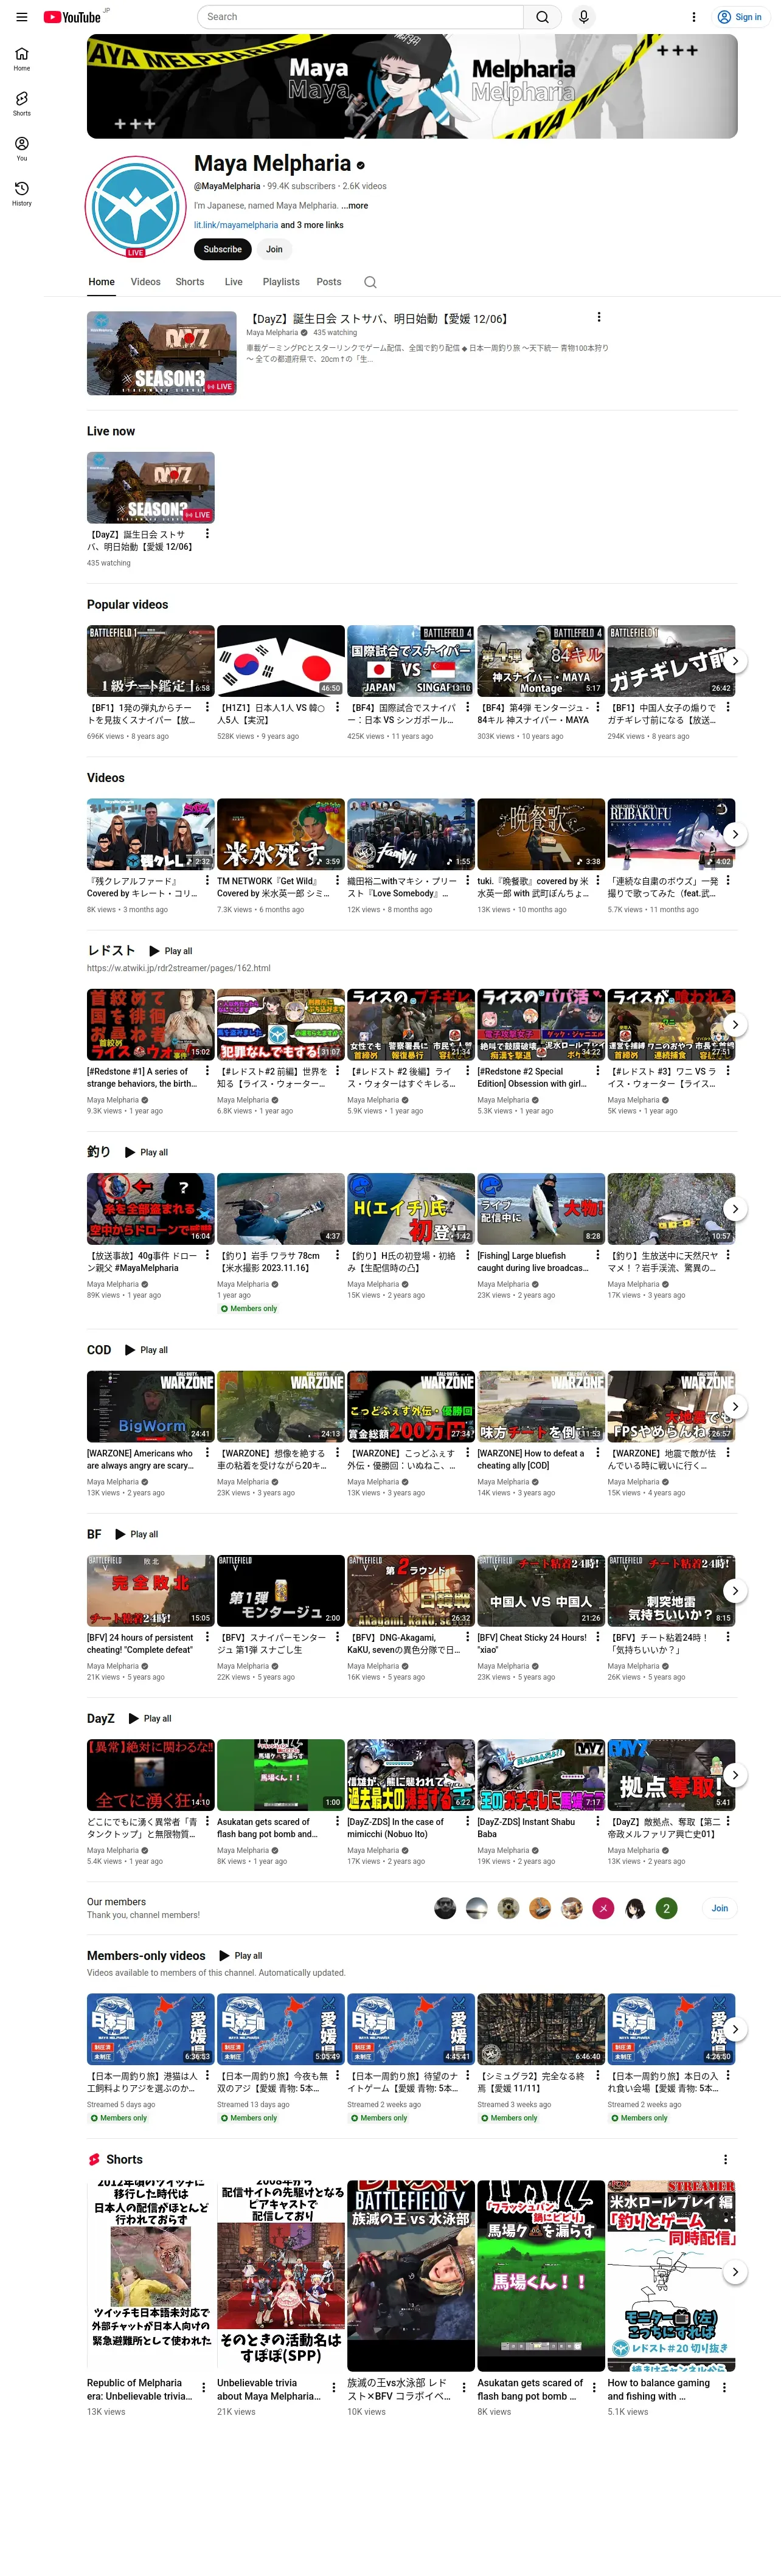Subscribe to Maya Melpharia
781x2576 pixels.
(x=222, y=249)
